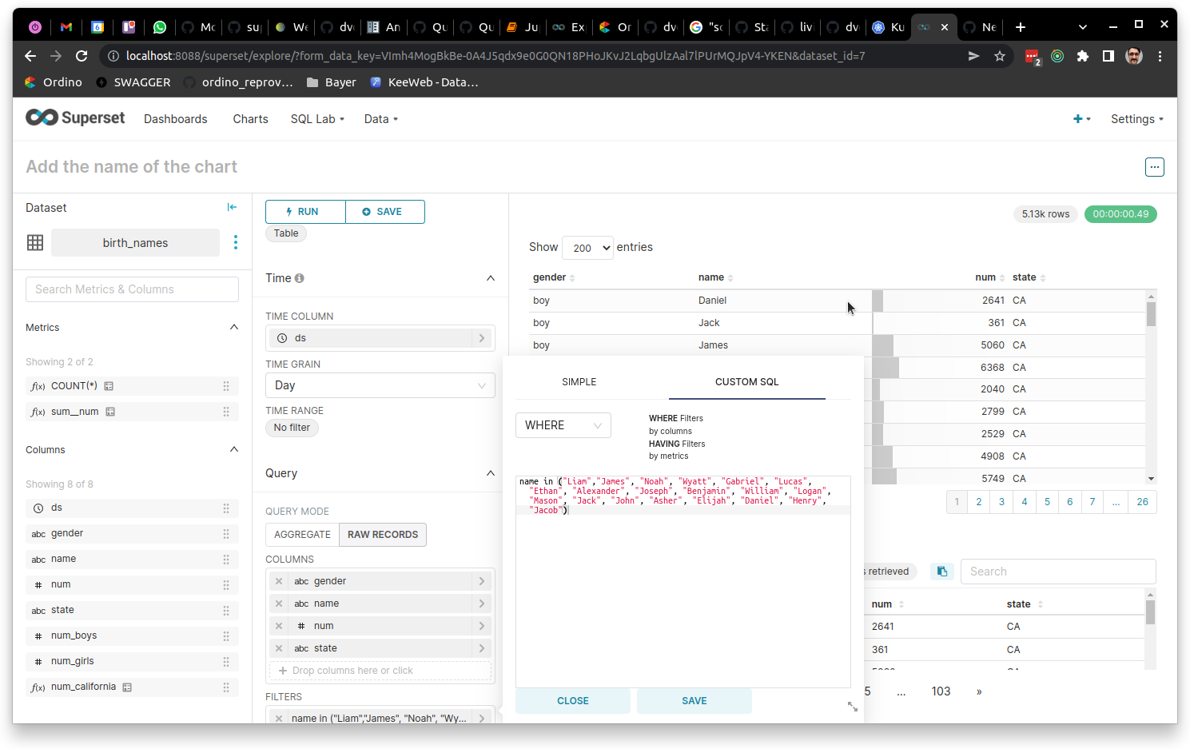Collapse the Columns list
Image resolution: width=1190 pixels, height=749 pixels.
pyautogui.click(x=234, y=449)
